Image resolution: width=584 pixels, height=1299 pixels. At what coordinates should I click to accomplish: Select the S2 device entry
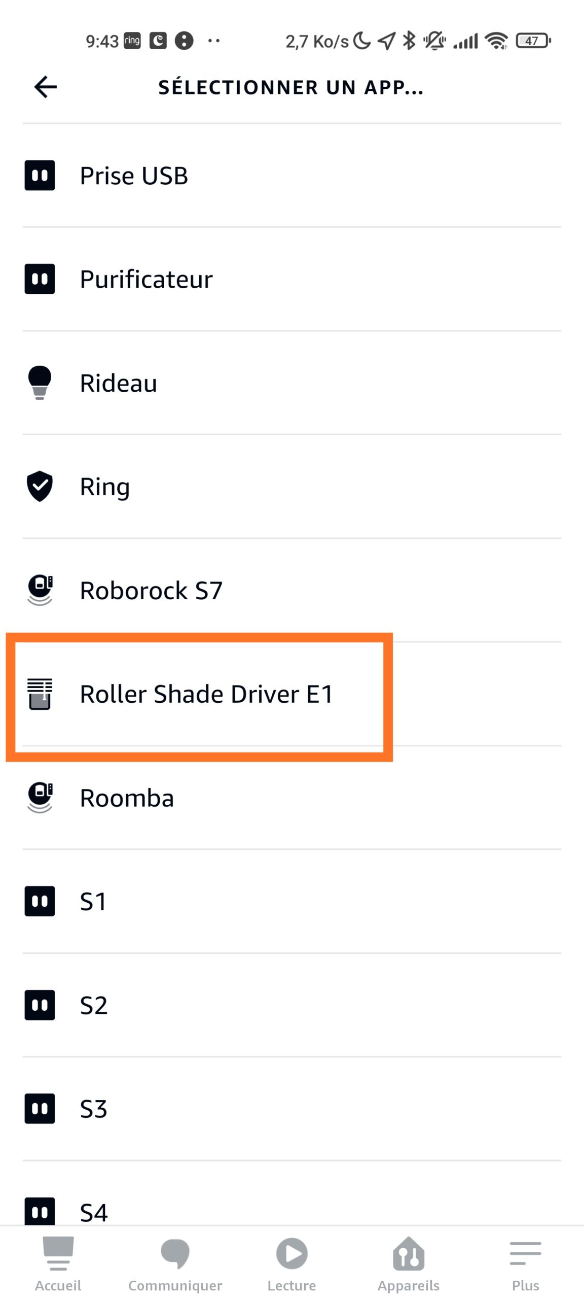[292, 1005]
